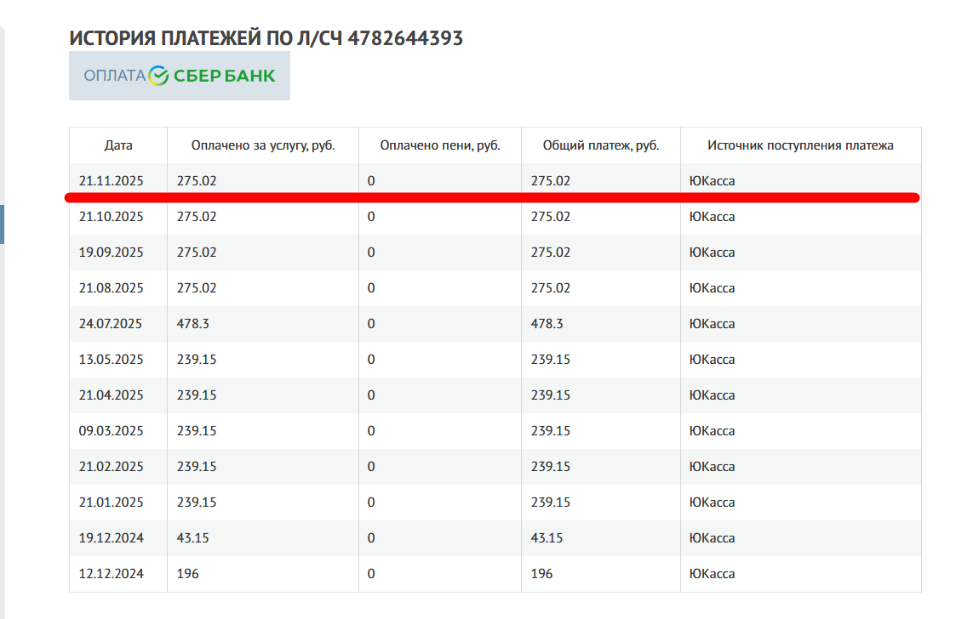Click the 'Оплачено пени, руб.' column header
956x619 pixels.
click(x=439, y=145)
